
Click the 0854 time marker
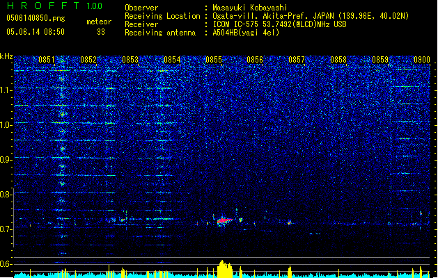172,60
